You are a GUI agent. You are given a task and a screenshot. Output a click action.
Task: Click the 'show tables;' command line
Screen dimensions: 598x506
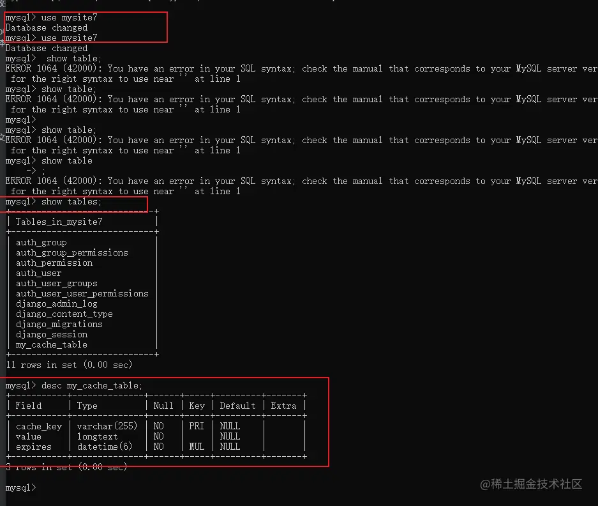click(x=54, y=202)
